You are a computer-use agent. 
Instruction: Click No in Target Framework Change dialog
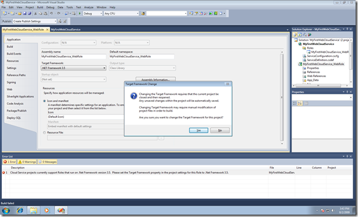coord(220,130)
